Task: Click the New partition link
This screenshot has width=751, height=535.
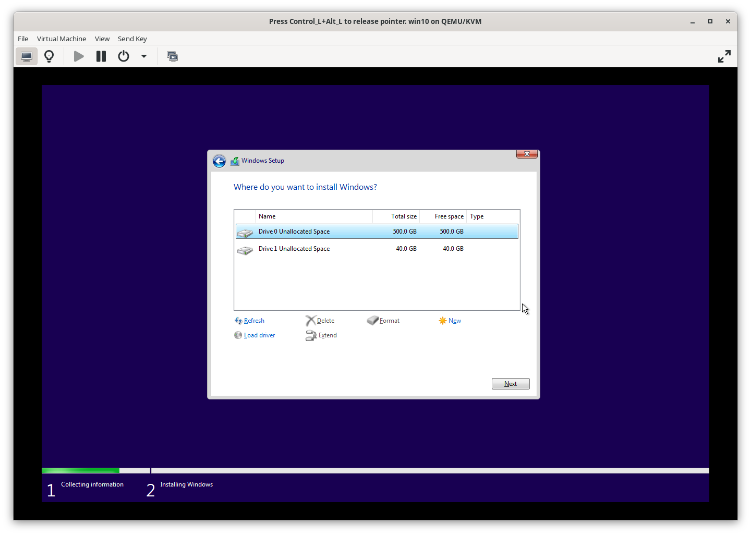Action: coord(455,321)
